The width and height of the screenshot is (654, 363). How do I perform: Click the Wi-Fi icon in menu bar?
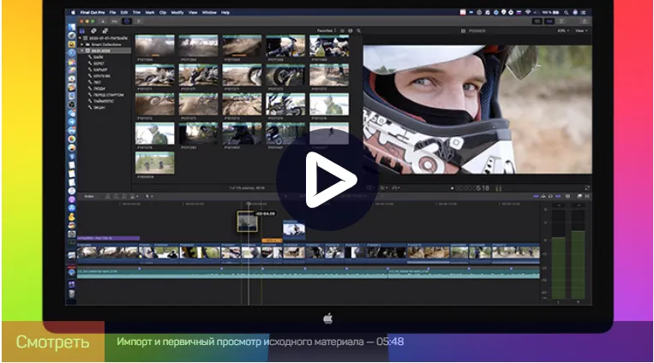pos(527,13)
